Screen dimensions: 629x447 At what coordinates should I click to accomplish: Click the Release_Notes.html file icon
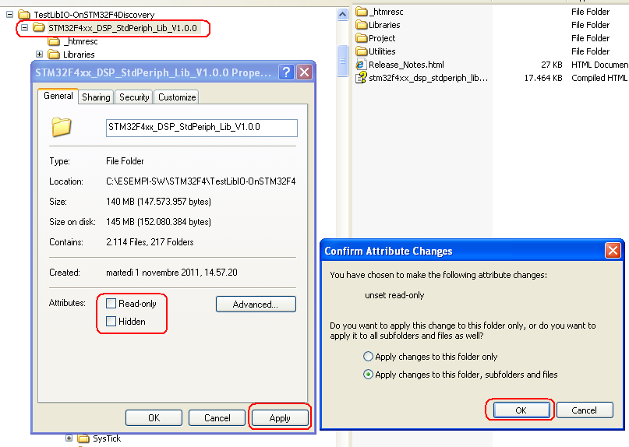pos(361,65)
